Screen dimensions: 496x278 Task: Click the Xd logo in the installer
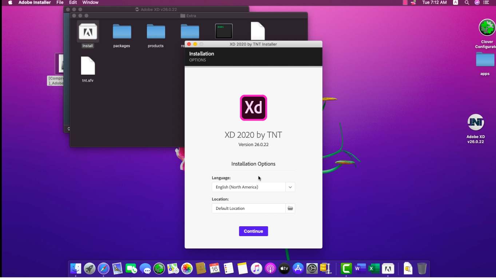[x=254, y=108]
